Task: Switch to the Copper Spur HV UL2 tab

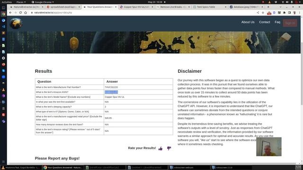Action: (136, 7)
